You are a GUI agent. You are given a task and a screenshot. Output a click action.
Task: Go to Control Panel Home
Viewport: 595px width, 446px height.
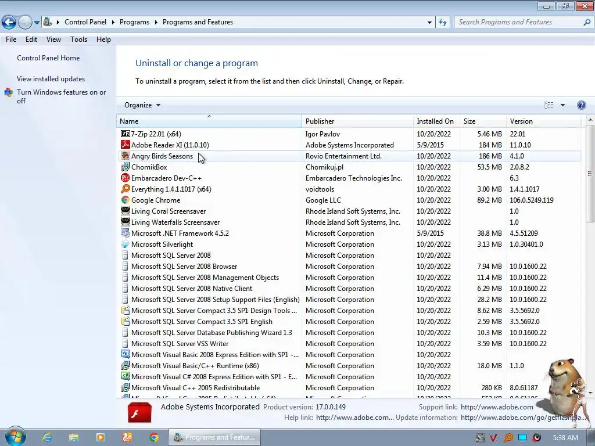click(48, 58)
